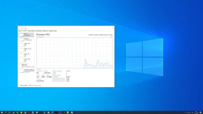Viewport: 203px width, 114px height.
Task: Click the 4,99 GHz speed value
Action: coord(47,73)
